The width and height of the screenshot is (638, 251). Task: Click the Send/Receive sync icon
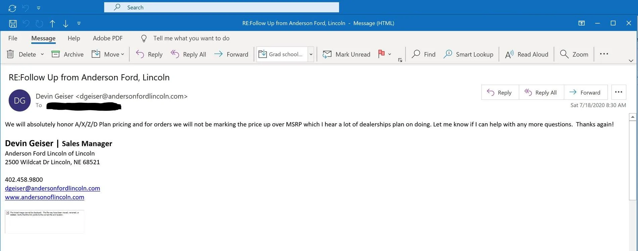click(12, 8)
